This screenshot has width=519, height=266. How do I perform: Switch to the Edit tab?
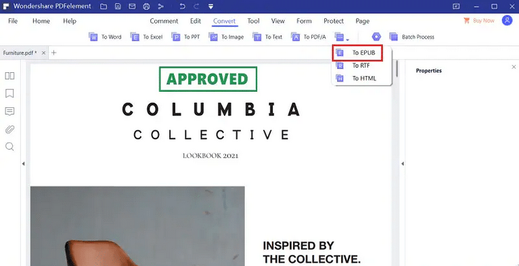point(196,21)
